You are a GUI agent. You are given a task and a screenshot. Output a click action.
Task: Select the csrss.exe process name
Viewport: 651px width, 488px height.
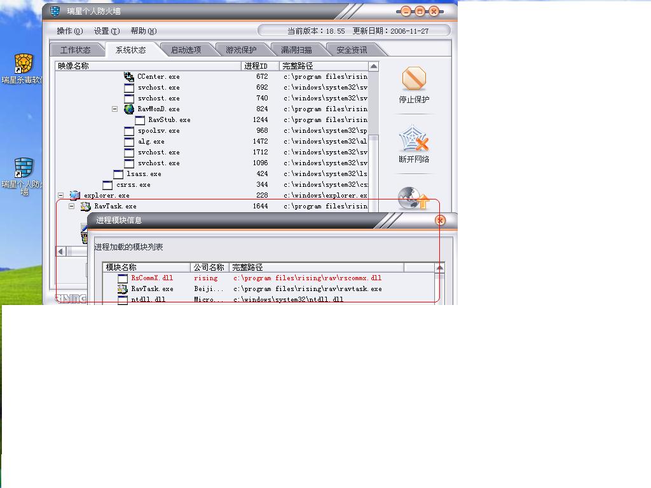[x=134, y=185]
